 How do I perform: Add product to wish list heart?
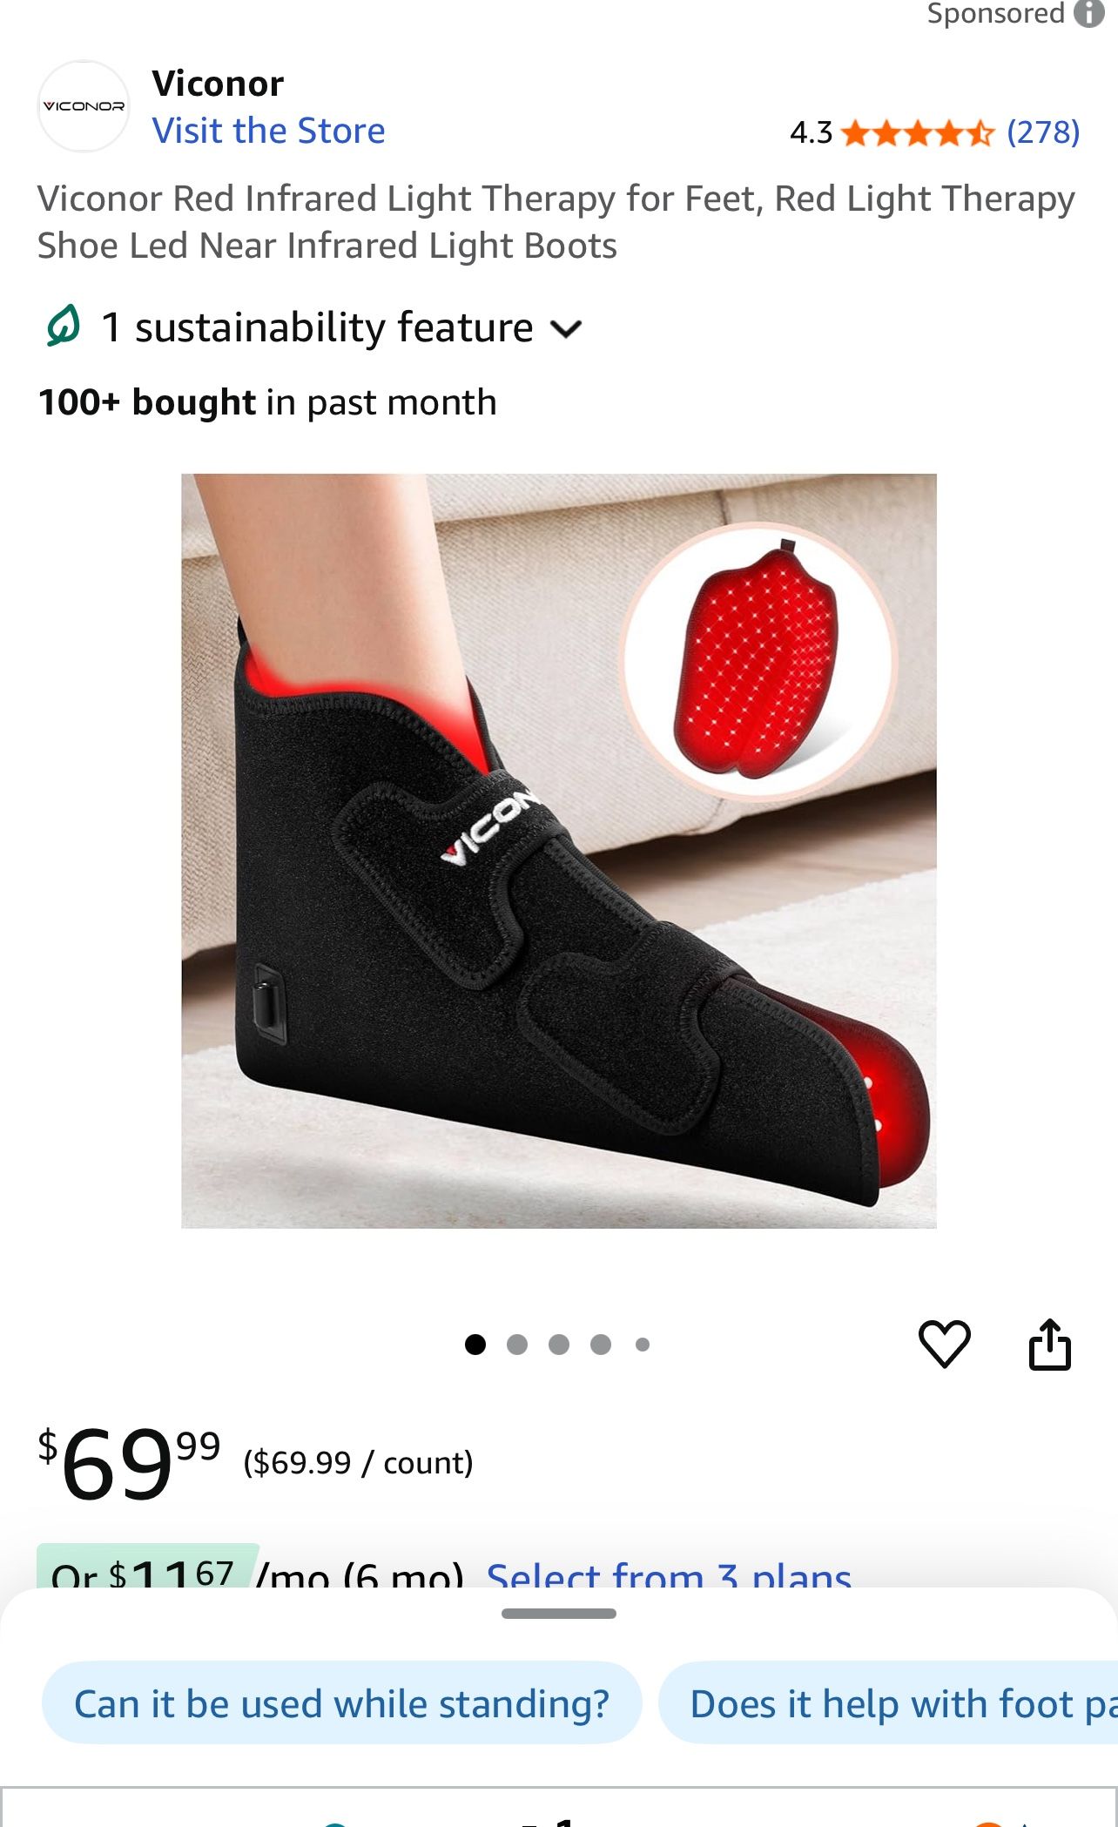(945, 1344)
